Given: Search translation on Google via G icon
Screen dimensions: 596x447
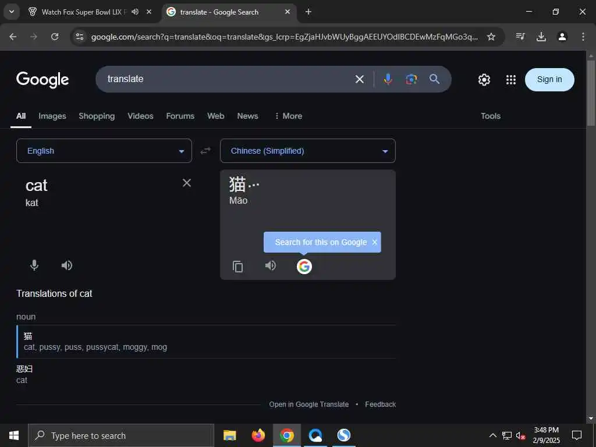Looking at the screenshot, I should coord(304,267).
